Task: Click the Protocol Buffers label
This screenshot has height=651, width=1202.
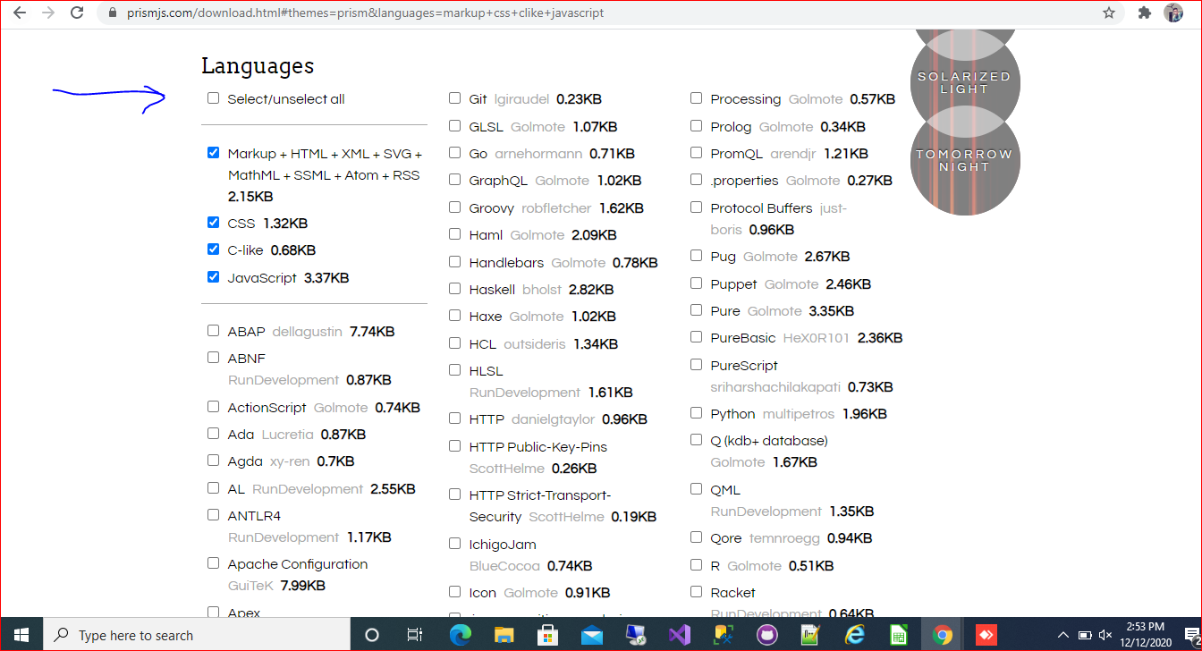Action: pos(761,208)
